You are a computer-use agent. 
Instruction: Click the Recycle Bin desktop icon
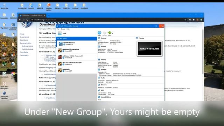click(x=4, y=6)
